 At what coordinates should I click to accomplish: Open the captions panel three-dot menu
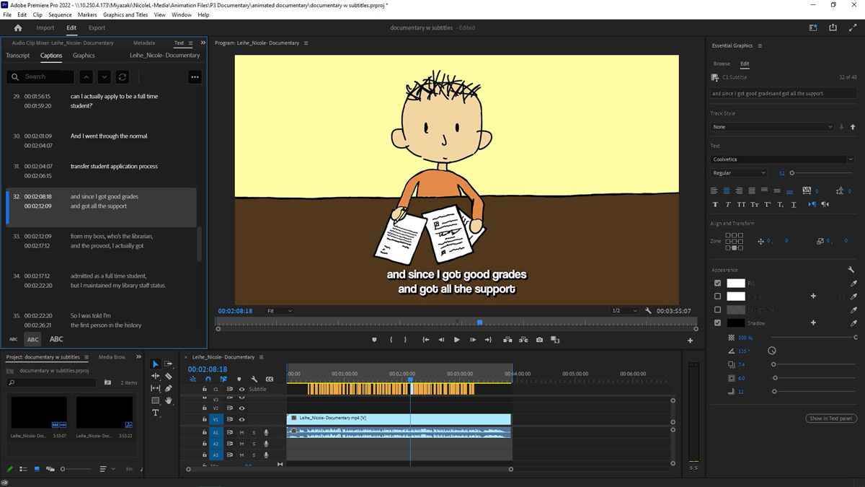pos(195,76)
